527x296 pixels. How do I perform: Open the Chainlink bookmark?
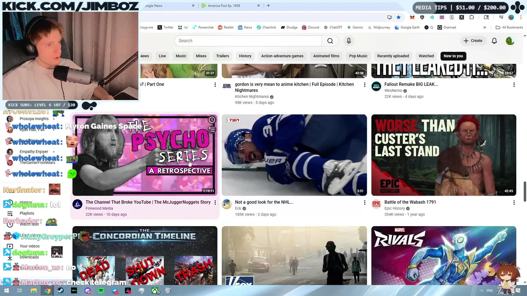[266, 28]
